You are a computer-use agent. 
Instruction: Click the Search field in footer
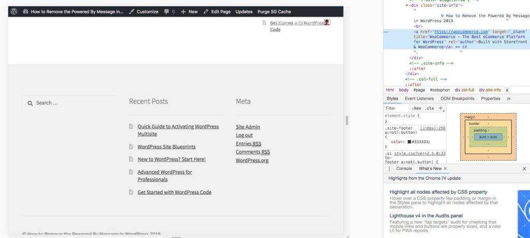(69, 103)
